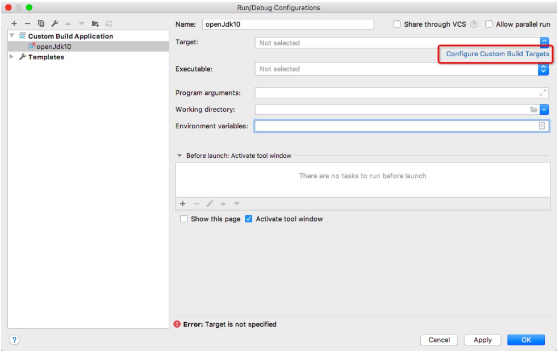The width and height of the screenshot is (559, 355).
Task: Collapse Custom Build Application tree node
Action: pyautogui.click(x=12, y=36)
